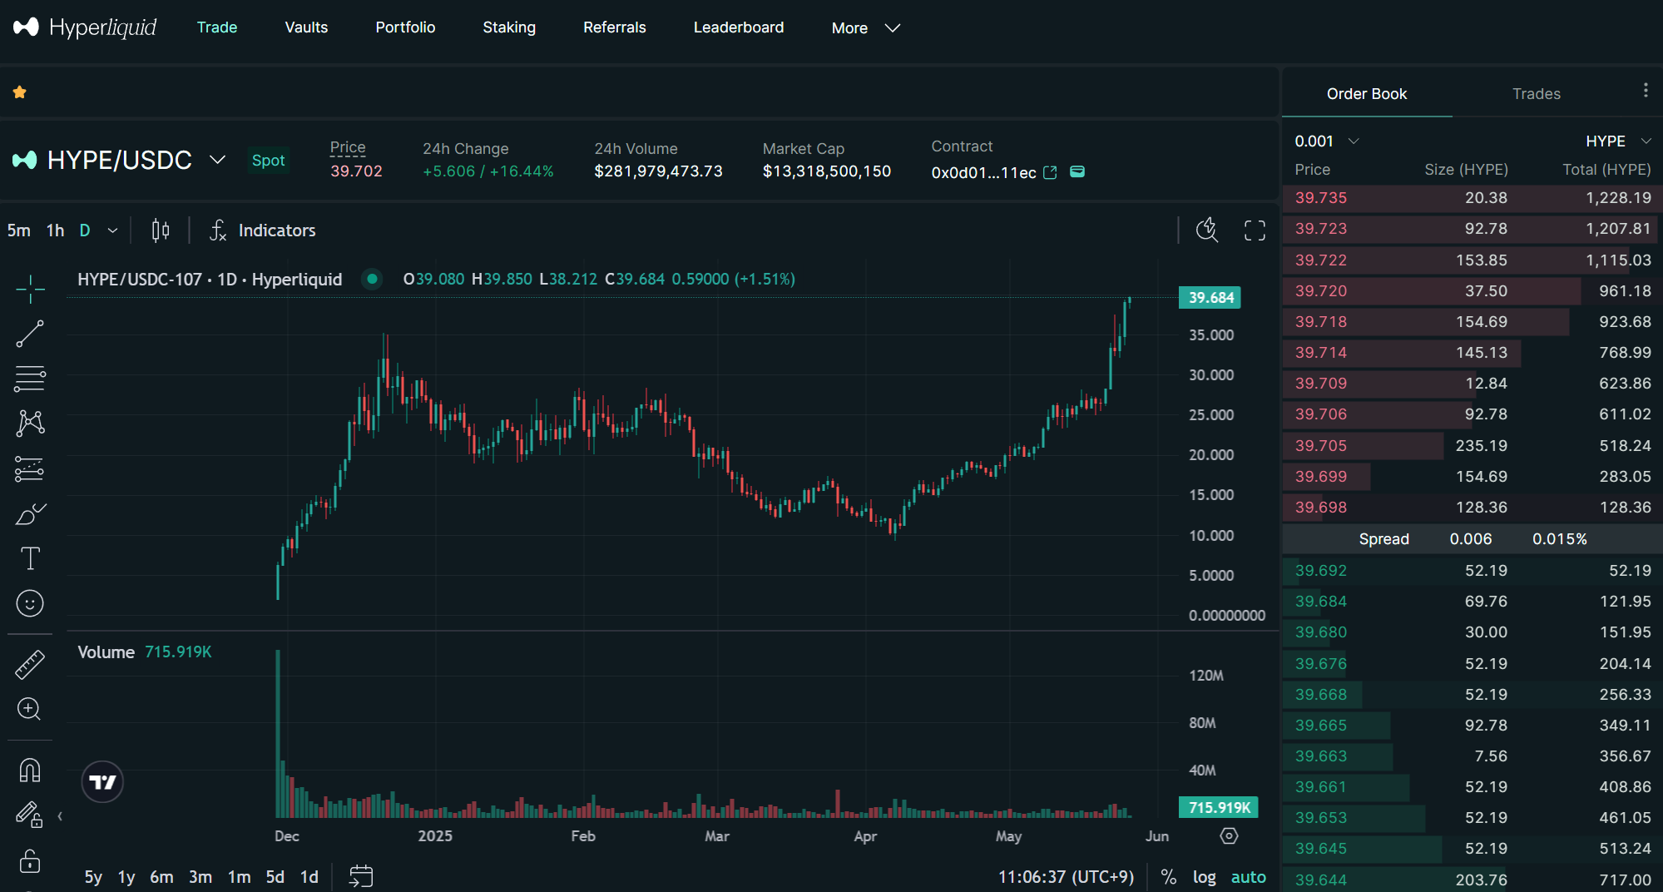This screenshot has height=892, width=1663.
Task: Toggle log scale on the chart
Action: [1204, 877]
